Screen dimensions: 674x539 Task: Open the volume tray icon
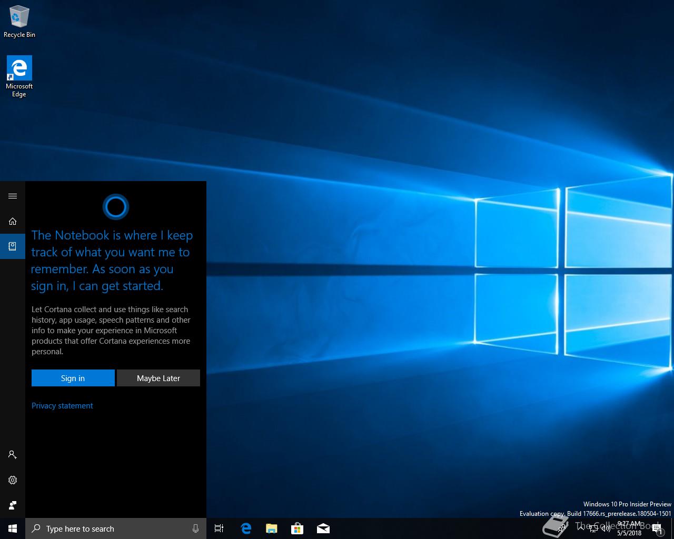coord(606,528)
